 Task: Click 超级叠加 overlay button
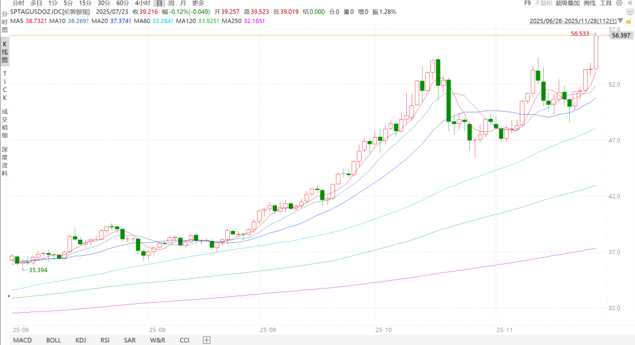point(567,4)
